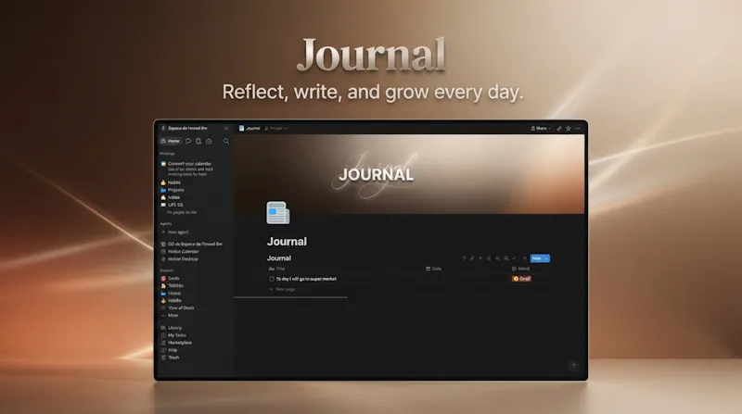
Task: Click the Journal breadcrumb in the top bar
Action: (249, 128)
